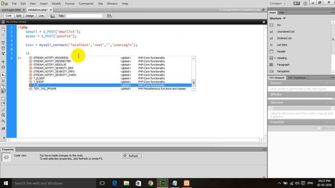Click the Collapse Selection icon
This screenshot has width=335, height=188.
(3, 49)
